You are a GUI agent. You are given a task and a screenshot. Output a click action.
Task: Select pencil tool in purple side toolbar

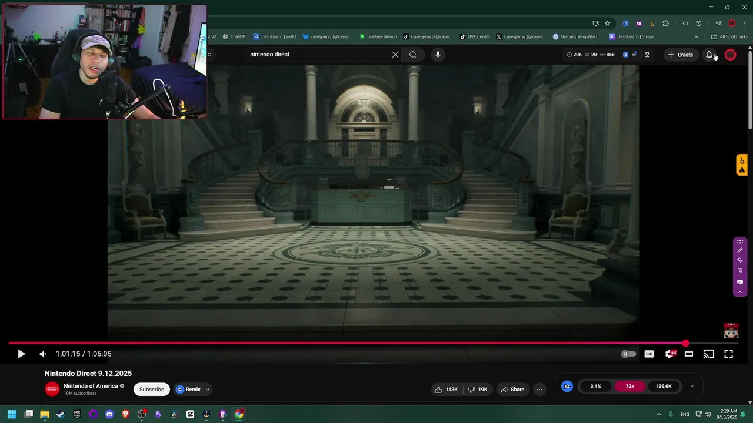click(x=740, y=250)
